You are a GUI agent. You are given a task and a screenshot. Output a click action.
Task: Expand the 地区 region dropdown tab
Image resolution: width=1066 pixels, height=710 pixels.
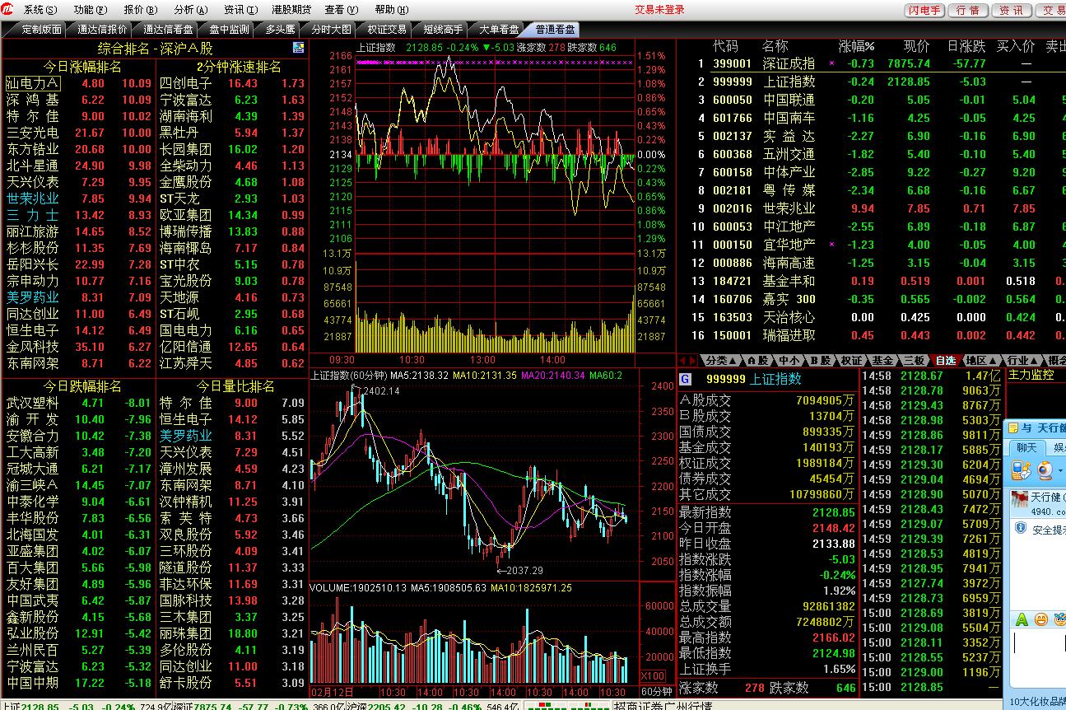pos(980,361)
